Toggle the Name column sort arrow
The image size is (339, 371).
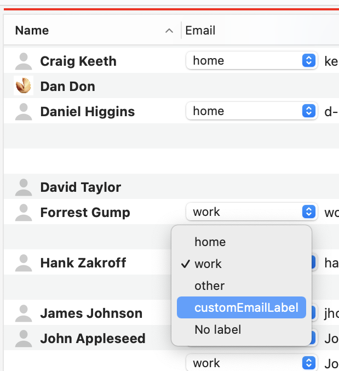(x=169, y=31)
